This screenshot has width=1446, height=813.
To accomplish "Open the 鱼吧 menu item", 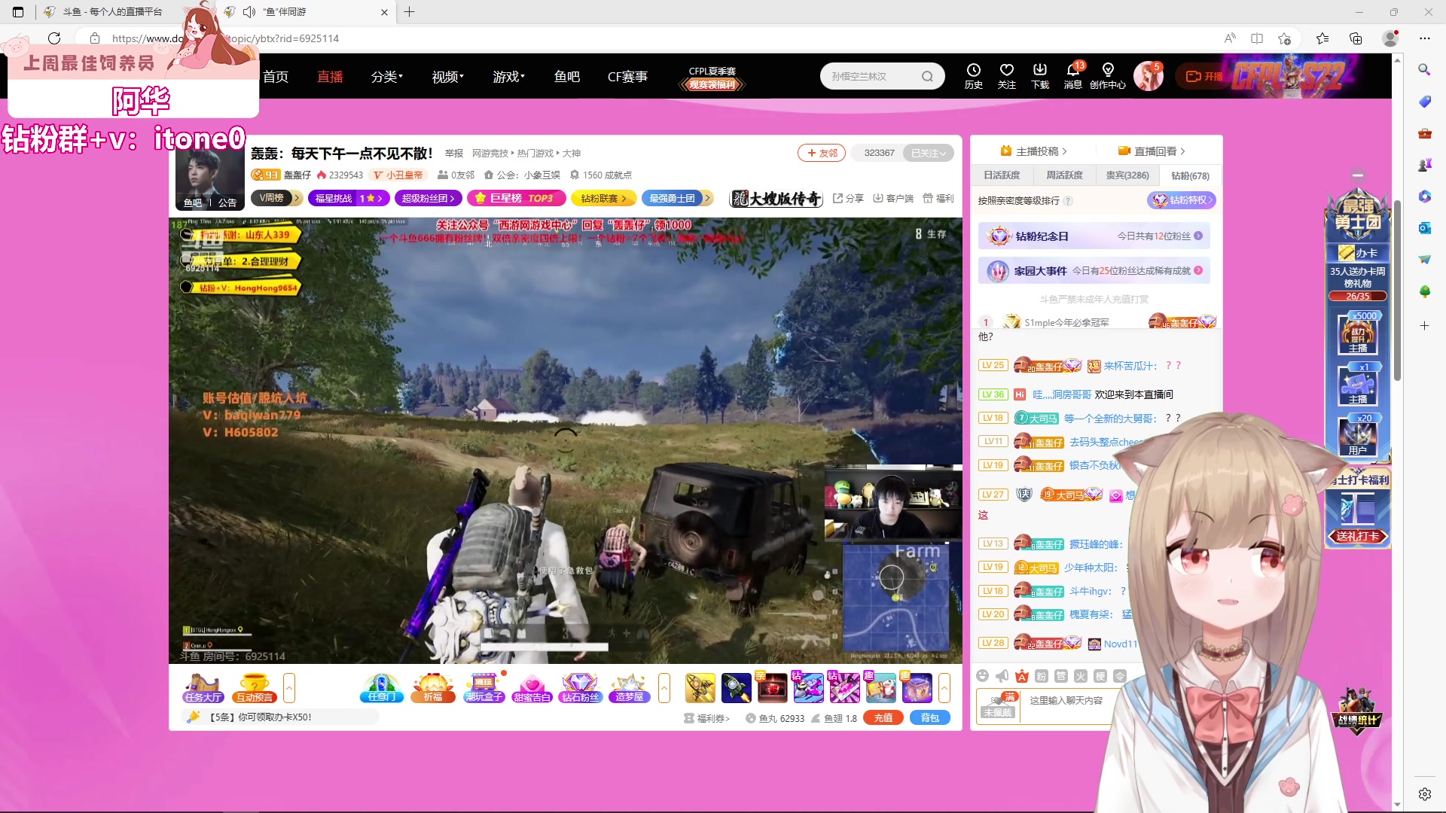I will (567, 76).
